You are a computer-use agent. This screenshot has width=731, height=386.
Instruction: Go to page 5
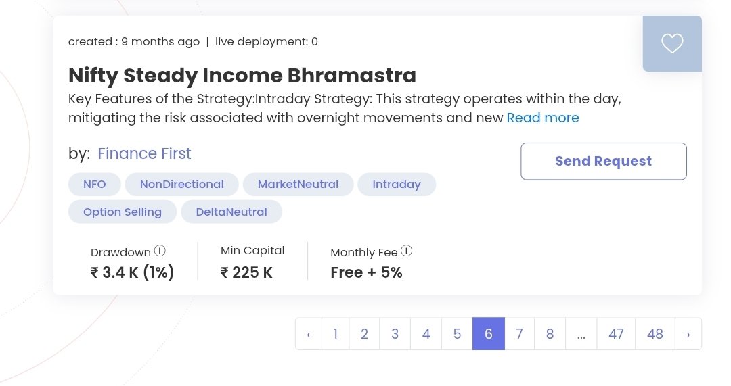(457, 334)
